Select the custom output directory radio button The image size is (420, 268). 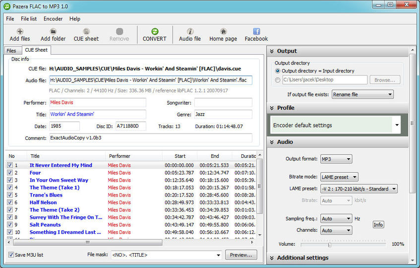[x=278, y=80]
